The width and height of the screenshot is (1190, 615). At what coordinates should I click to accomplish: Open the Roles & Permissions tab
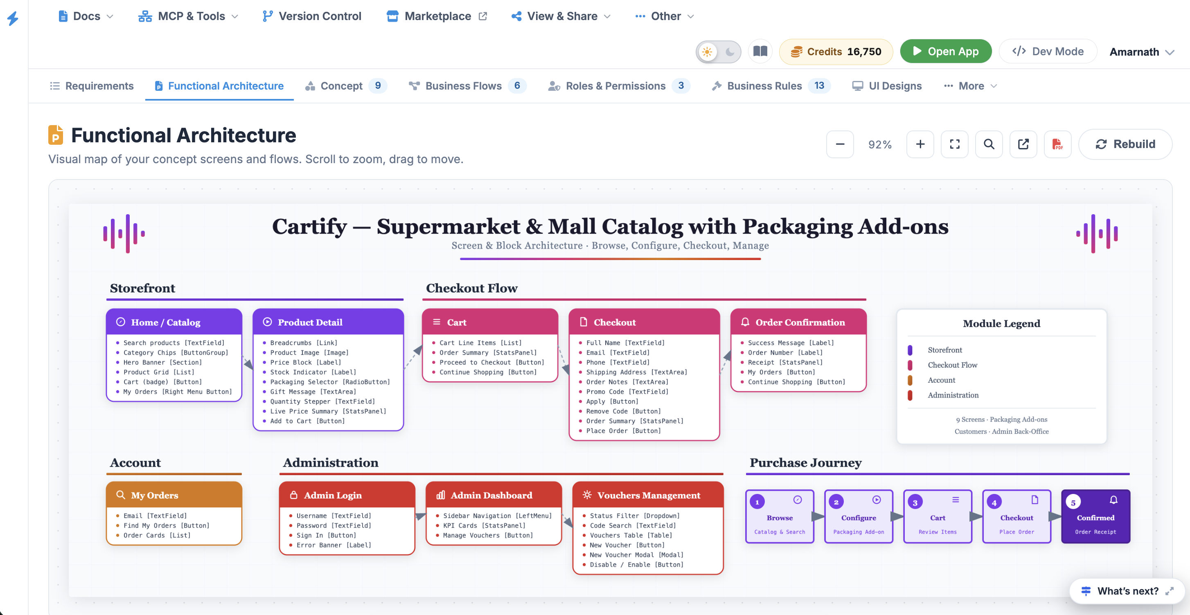click(619, 86)
